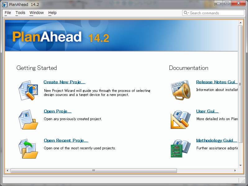
Task: Open the Methodology Guide link
Action: pos(217,140)
